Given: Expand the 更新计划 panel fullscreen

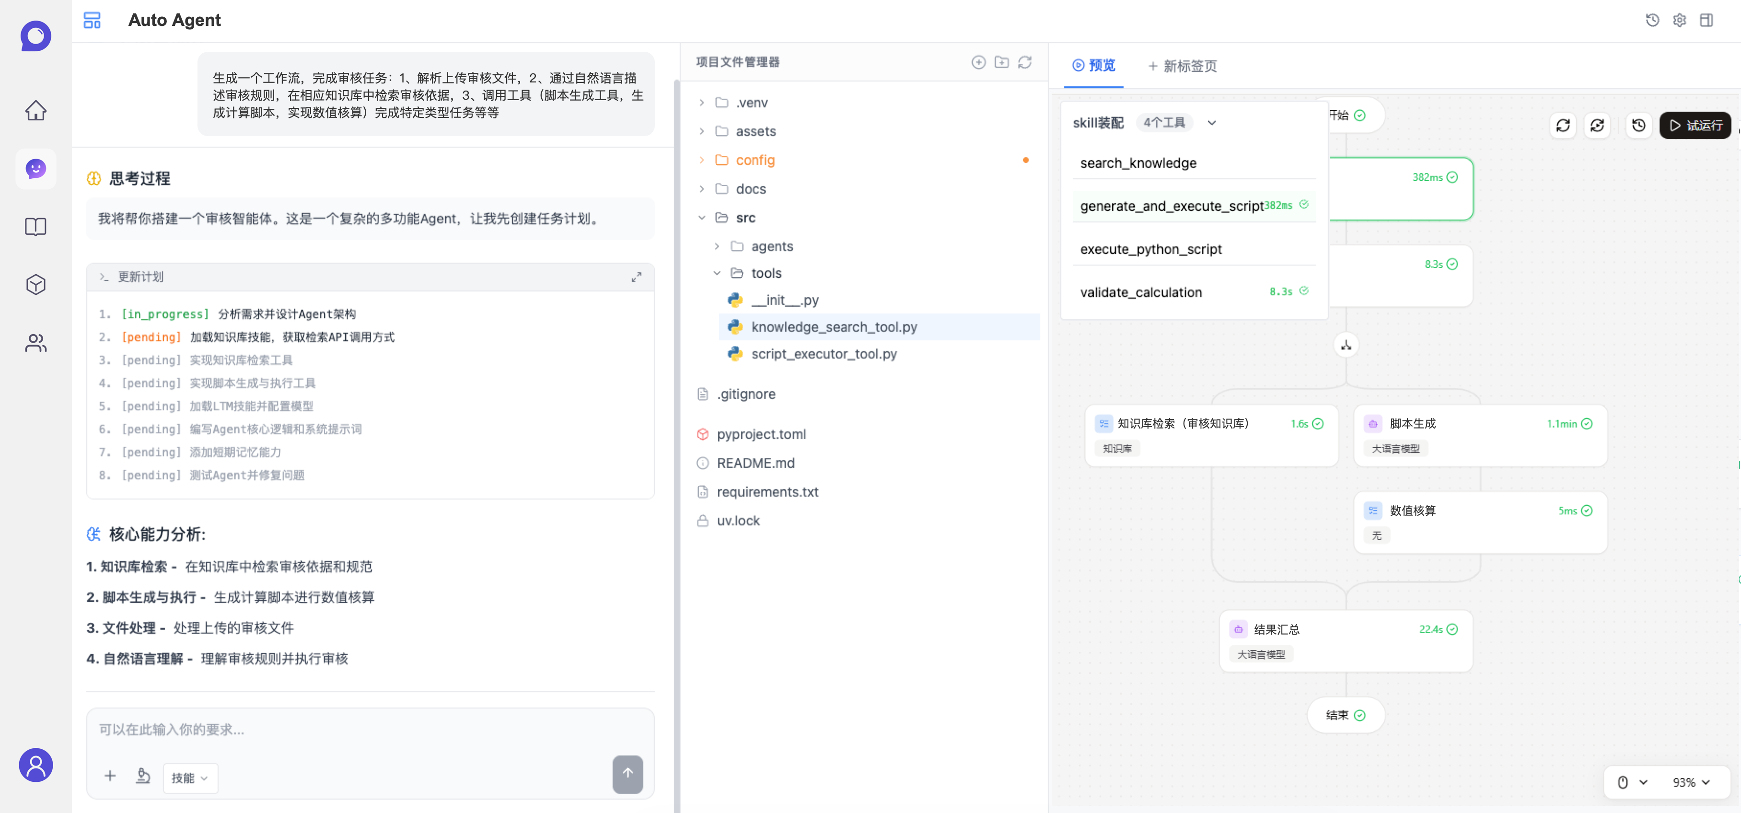Looking at the screenshot, I should (x=636, y=277).
